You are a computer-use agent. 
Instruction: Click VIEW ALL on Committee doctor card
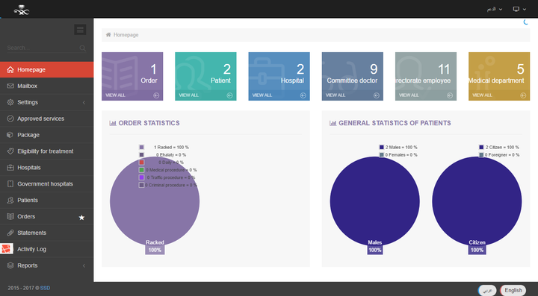click(x=336, y=95)
